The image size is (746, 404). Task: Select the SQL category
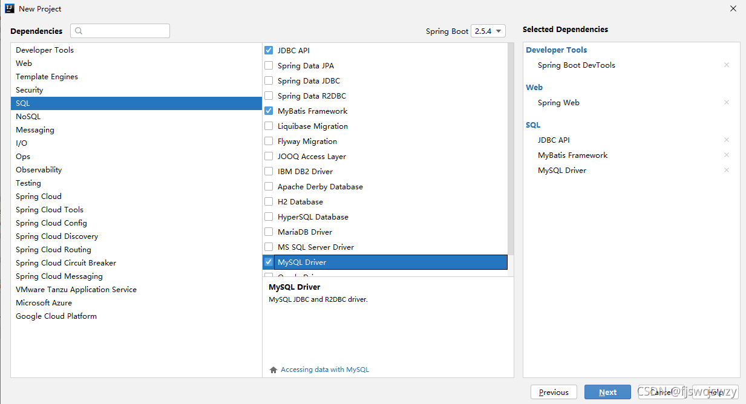pos(136,103)
